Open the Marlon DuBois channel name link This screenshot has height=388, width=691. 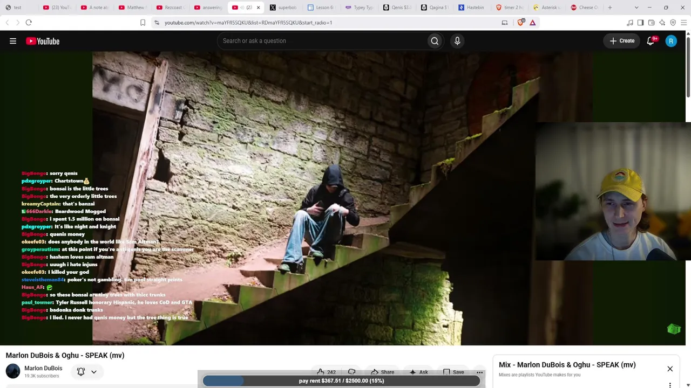(x=43, y=368)
